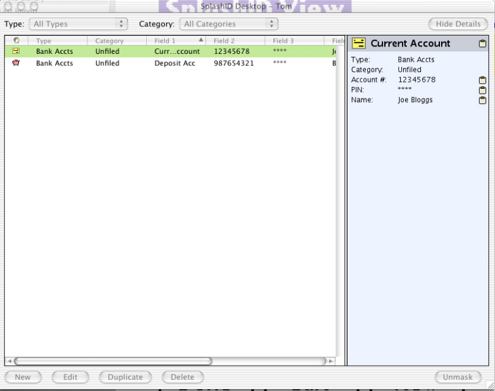Click the icon column header in the list
Image resolution: width=495 pixels, height=391 pixels.
[x=17, y=41]
